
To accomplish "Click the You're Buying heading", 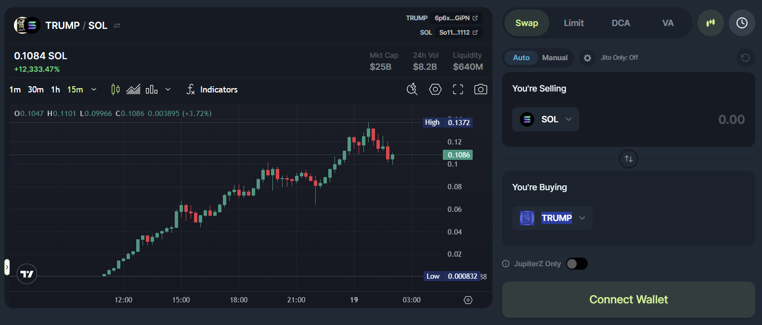I will pos(540,187).
